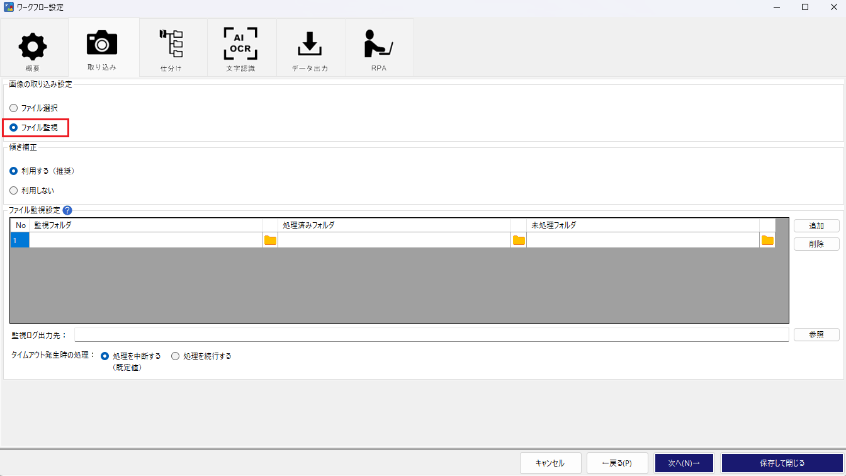Screen dimensions: 846x476
Task: Click the 処理済みフォルダ column header
Action: click(394, 225)
